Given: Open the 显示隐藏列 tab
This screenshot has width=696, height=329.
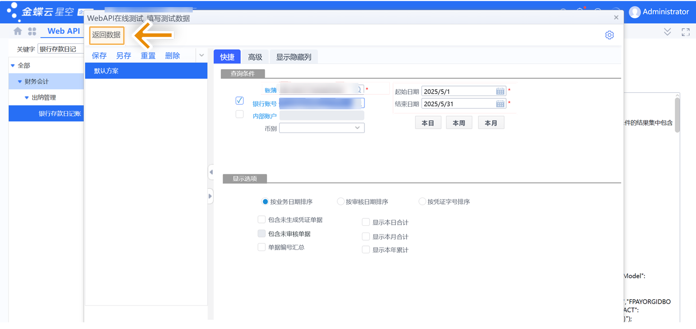Looking at the screenshot, I should click(293, 57).
